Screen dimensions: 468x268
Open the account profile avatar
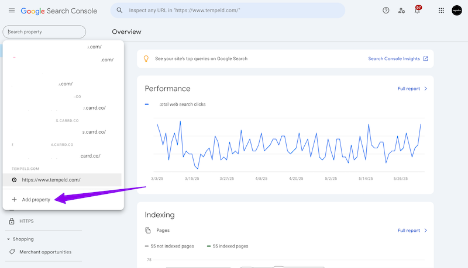[x=457, y=11]
